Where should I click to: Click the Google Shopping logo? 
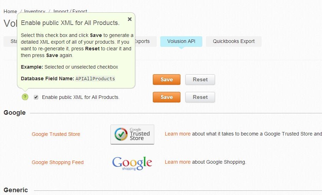(132, 163)
